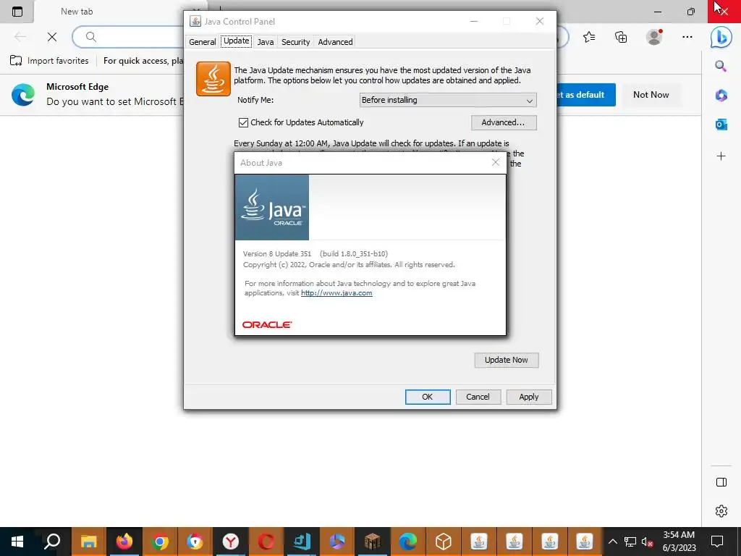The width and height of the screenshot is (741, 556).
Task: Open the Advanced tab
Action: tap(335, 41)
